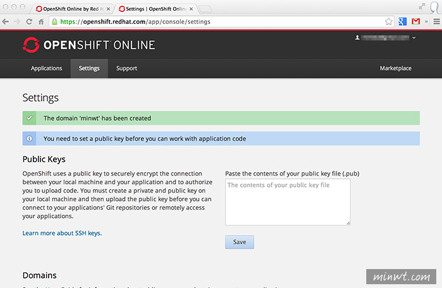Open the browser home page icon
The image size is (442, 288).
point(41,21)
